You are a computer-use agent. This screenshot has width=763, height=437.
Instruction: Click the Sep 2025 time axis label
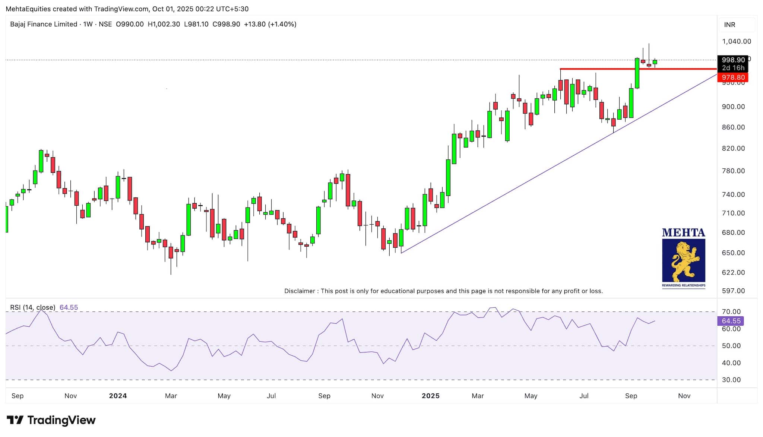[631, 396]
